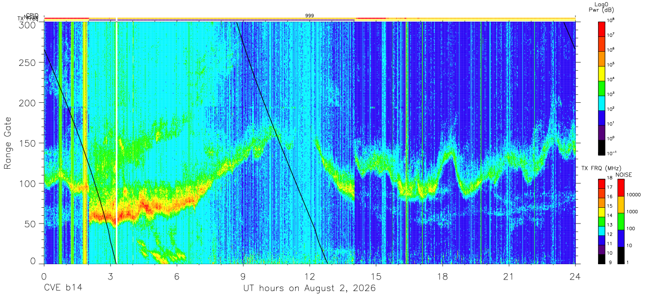
Task: Select the black 9-10 MHz TX FRQ swatch
Action: click(602, 258)
